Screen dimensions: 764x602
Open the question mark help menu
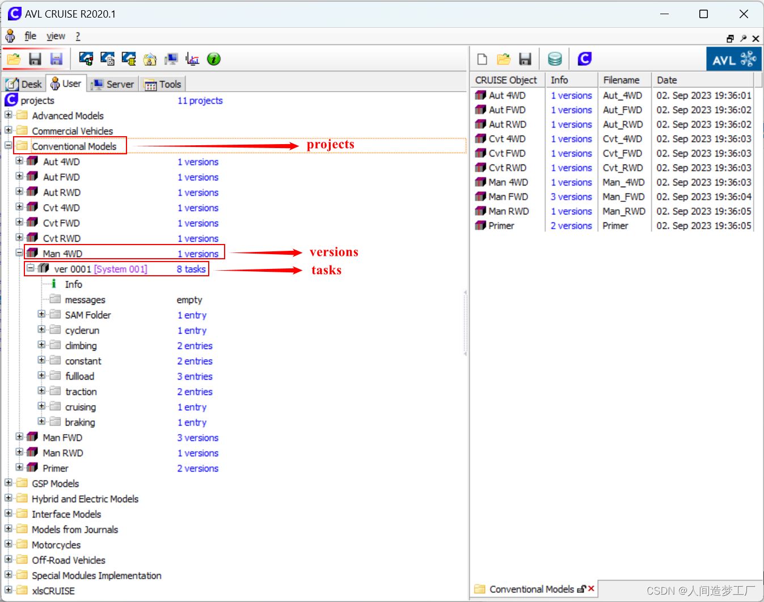coord(78,36)
